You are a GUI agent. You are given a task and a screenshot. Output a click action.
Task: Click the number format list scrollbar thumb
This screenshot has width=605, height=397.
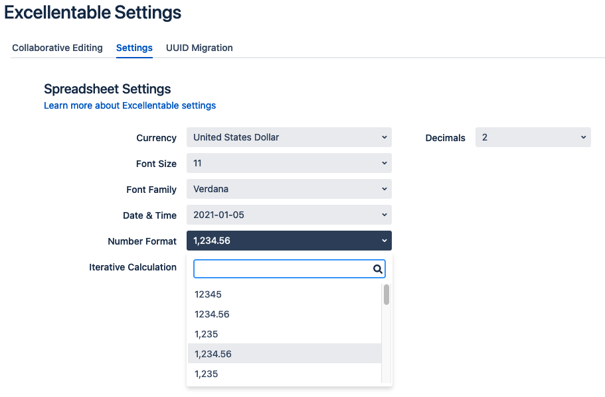tap(387, 294)
